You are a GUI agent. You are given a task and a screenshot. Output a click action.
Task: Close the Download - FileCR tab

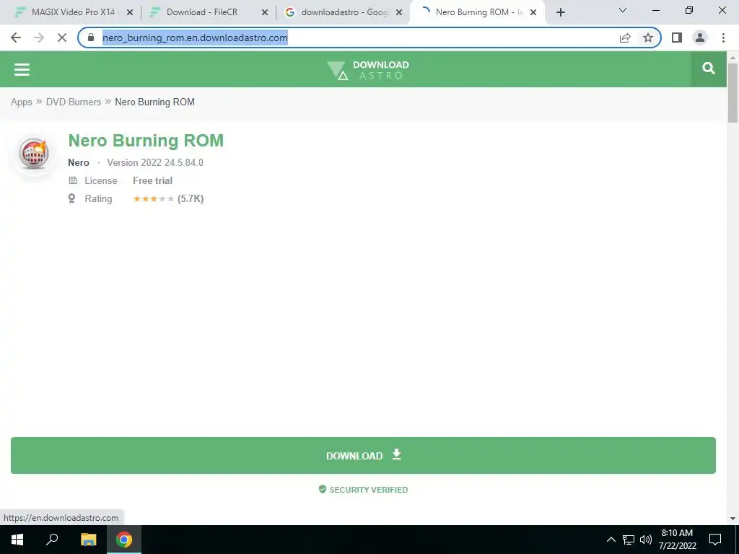265,13
